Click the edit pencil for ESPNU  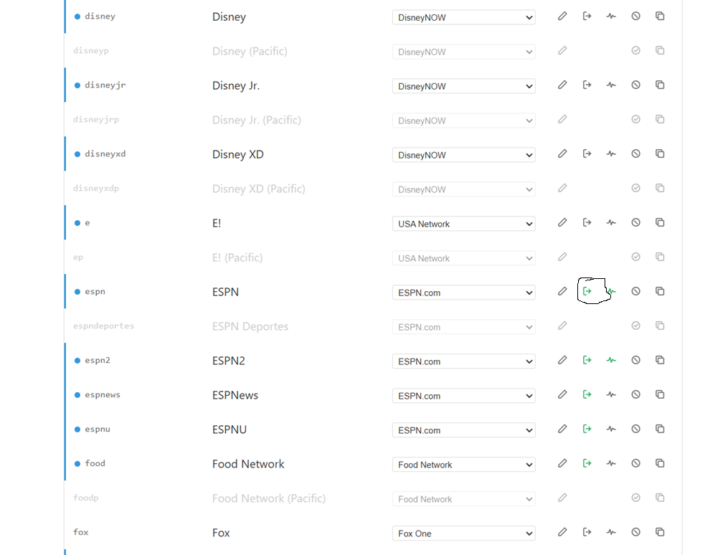(562, 429)
